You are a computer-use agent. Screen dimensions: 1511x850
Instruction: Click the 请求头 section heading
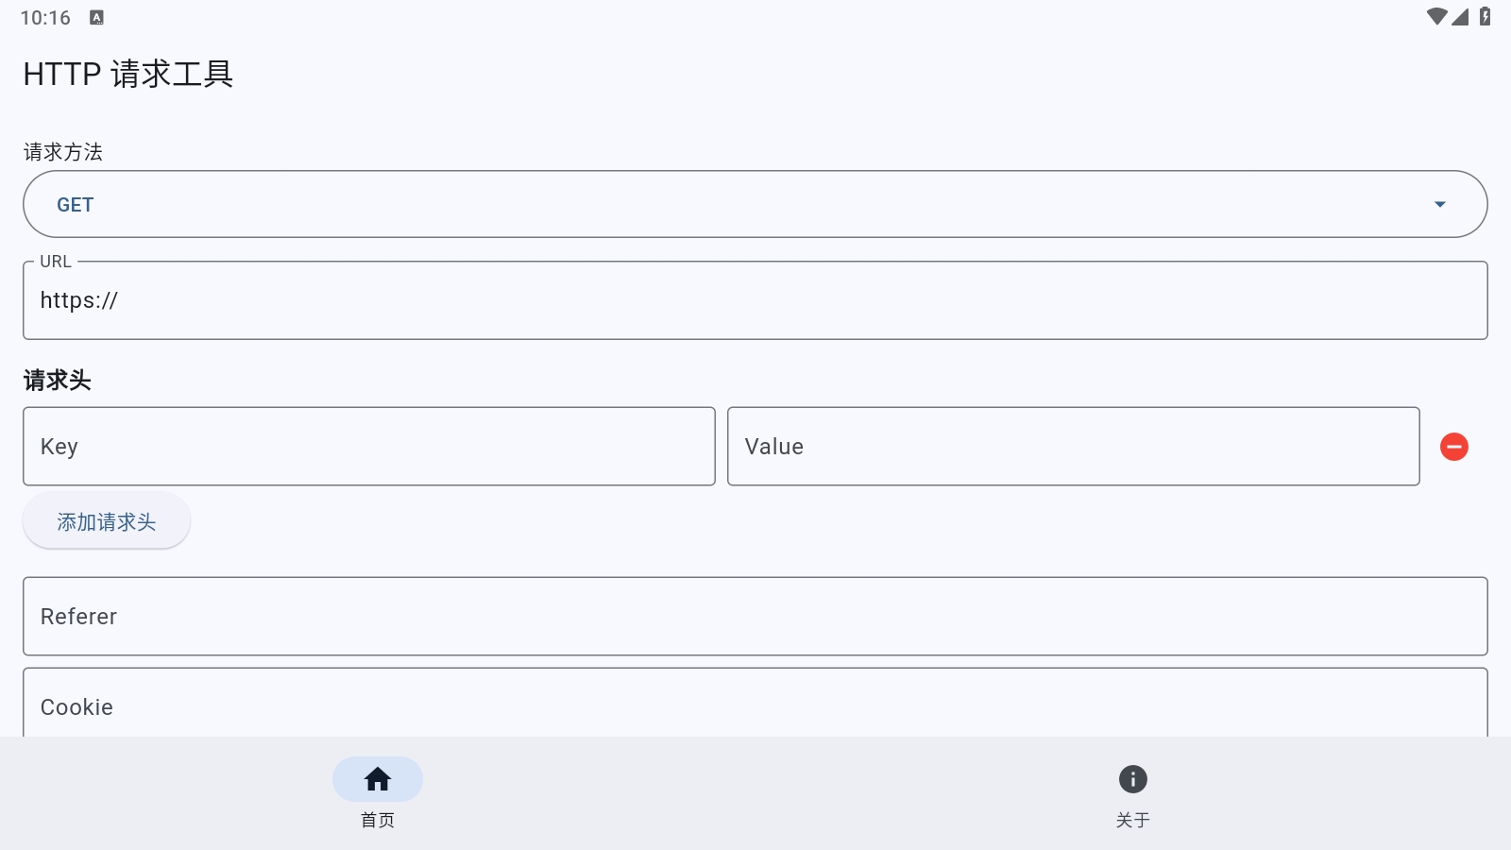tap(58, 381)
